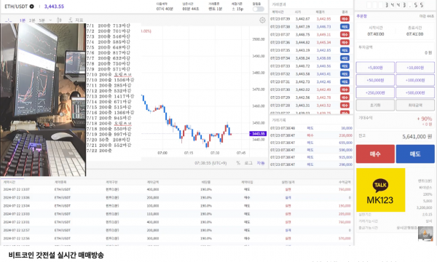Toggle 로그 scale on chart
The width and height of the screenshot is (437, 262).
click(x=248, y=163)
